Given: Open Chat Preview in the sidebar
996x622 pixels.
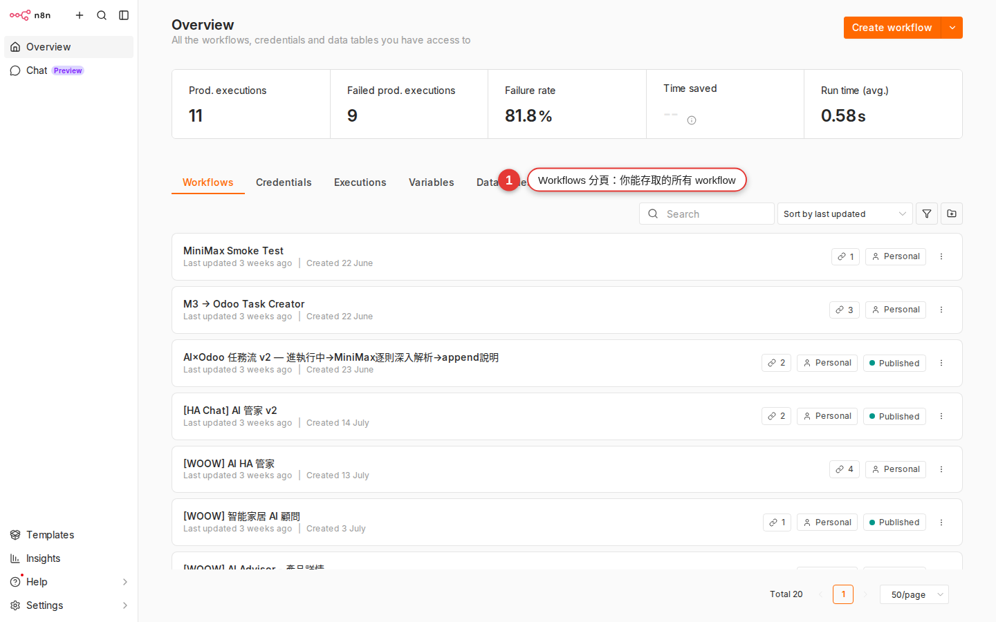Looking at the screenshot, I should pyautogui.click(x=68, y=70).
